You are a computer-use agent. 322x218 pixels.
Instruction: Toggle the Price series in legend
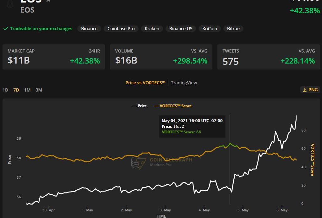(140, 106)
